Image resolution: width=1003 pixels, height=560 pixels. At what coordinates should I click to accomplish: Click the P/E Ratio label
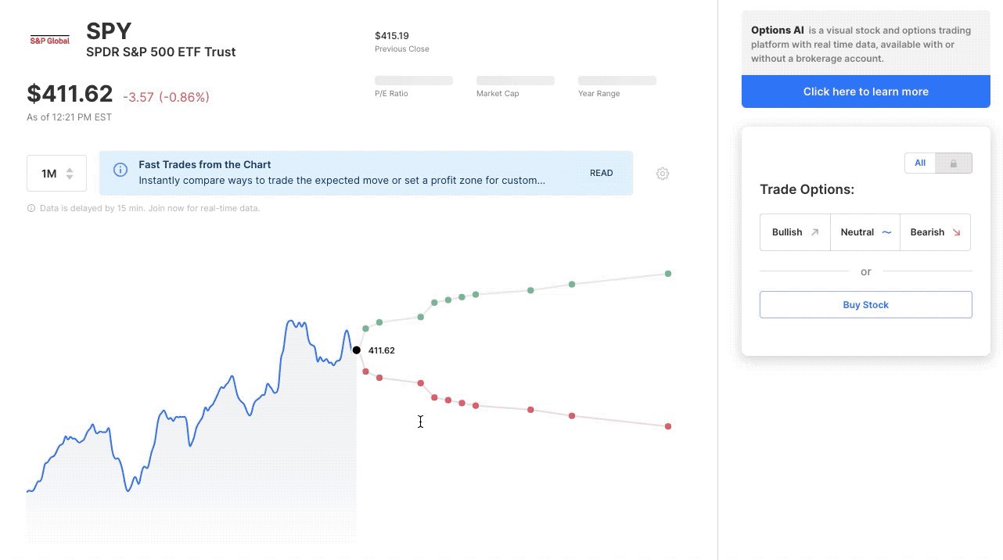tap(391, 94)
